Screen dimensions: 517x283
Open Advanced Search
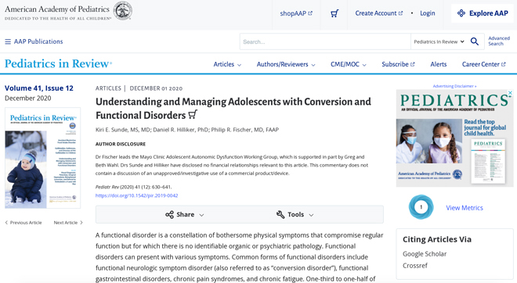499,41
